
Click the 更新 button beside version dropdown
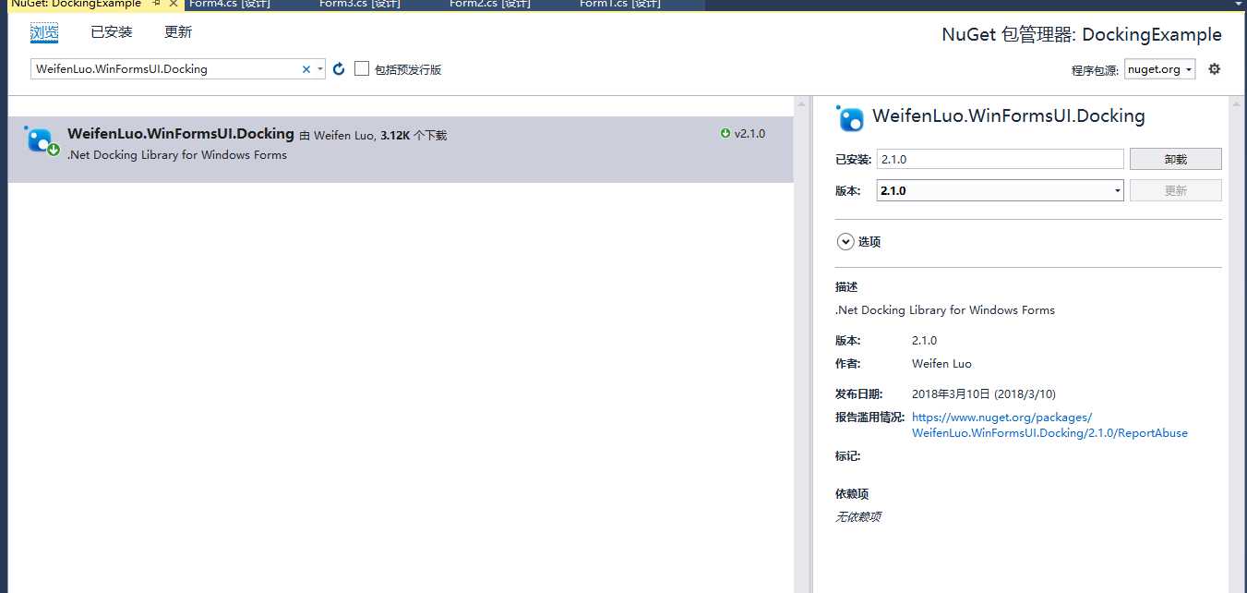tap(1176, 190)
